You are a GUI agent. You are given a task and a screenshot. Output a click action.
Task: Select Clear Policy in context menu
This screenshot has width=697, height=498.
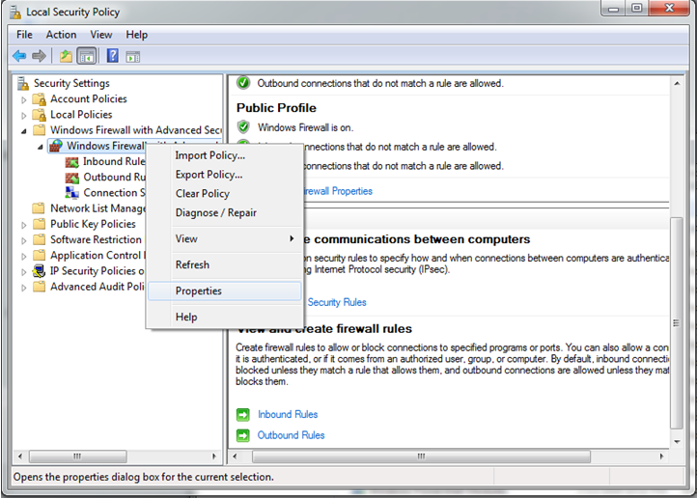coord(225,194)
